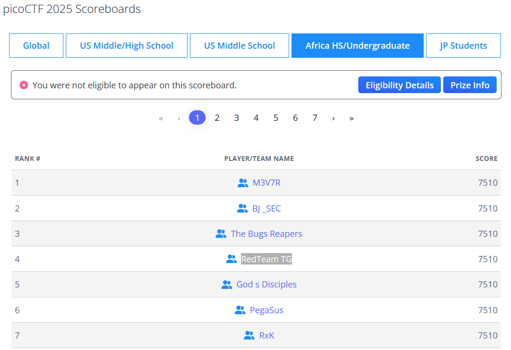Open the US Middle/High School tab
511x350 pixels.
[126, 46]
